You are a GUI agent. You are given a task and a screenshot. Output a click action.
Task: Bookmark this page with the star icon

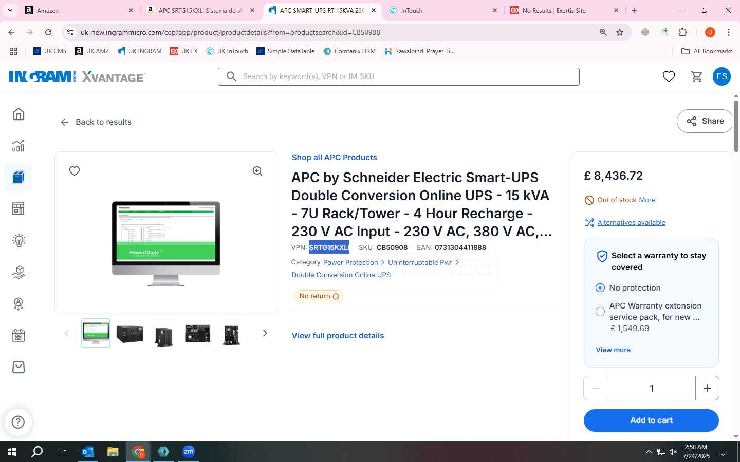point(620,32)
